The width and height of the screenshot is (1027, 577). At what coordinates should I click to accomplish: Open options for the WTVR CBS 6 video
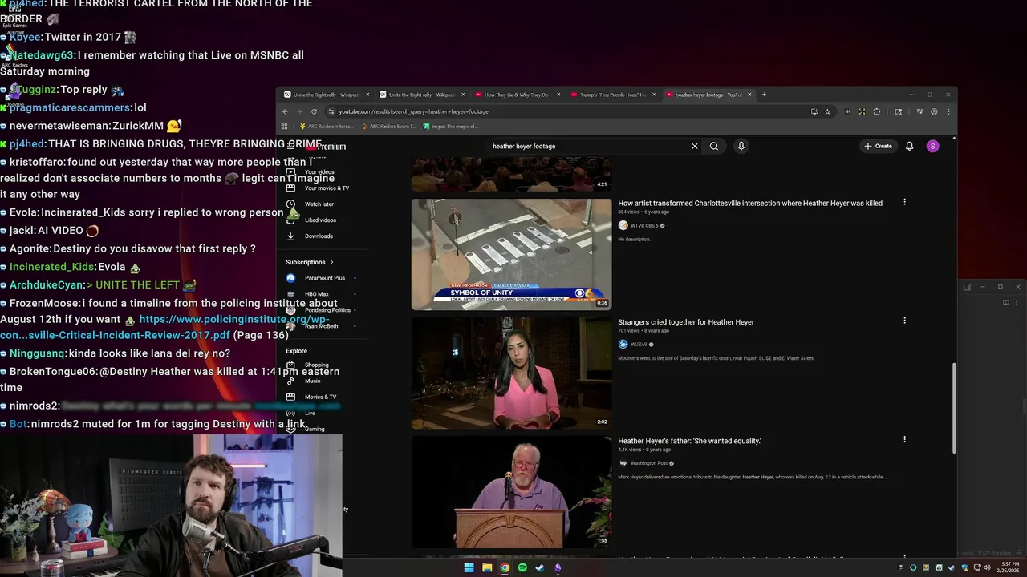(904, 202)
